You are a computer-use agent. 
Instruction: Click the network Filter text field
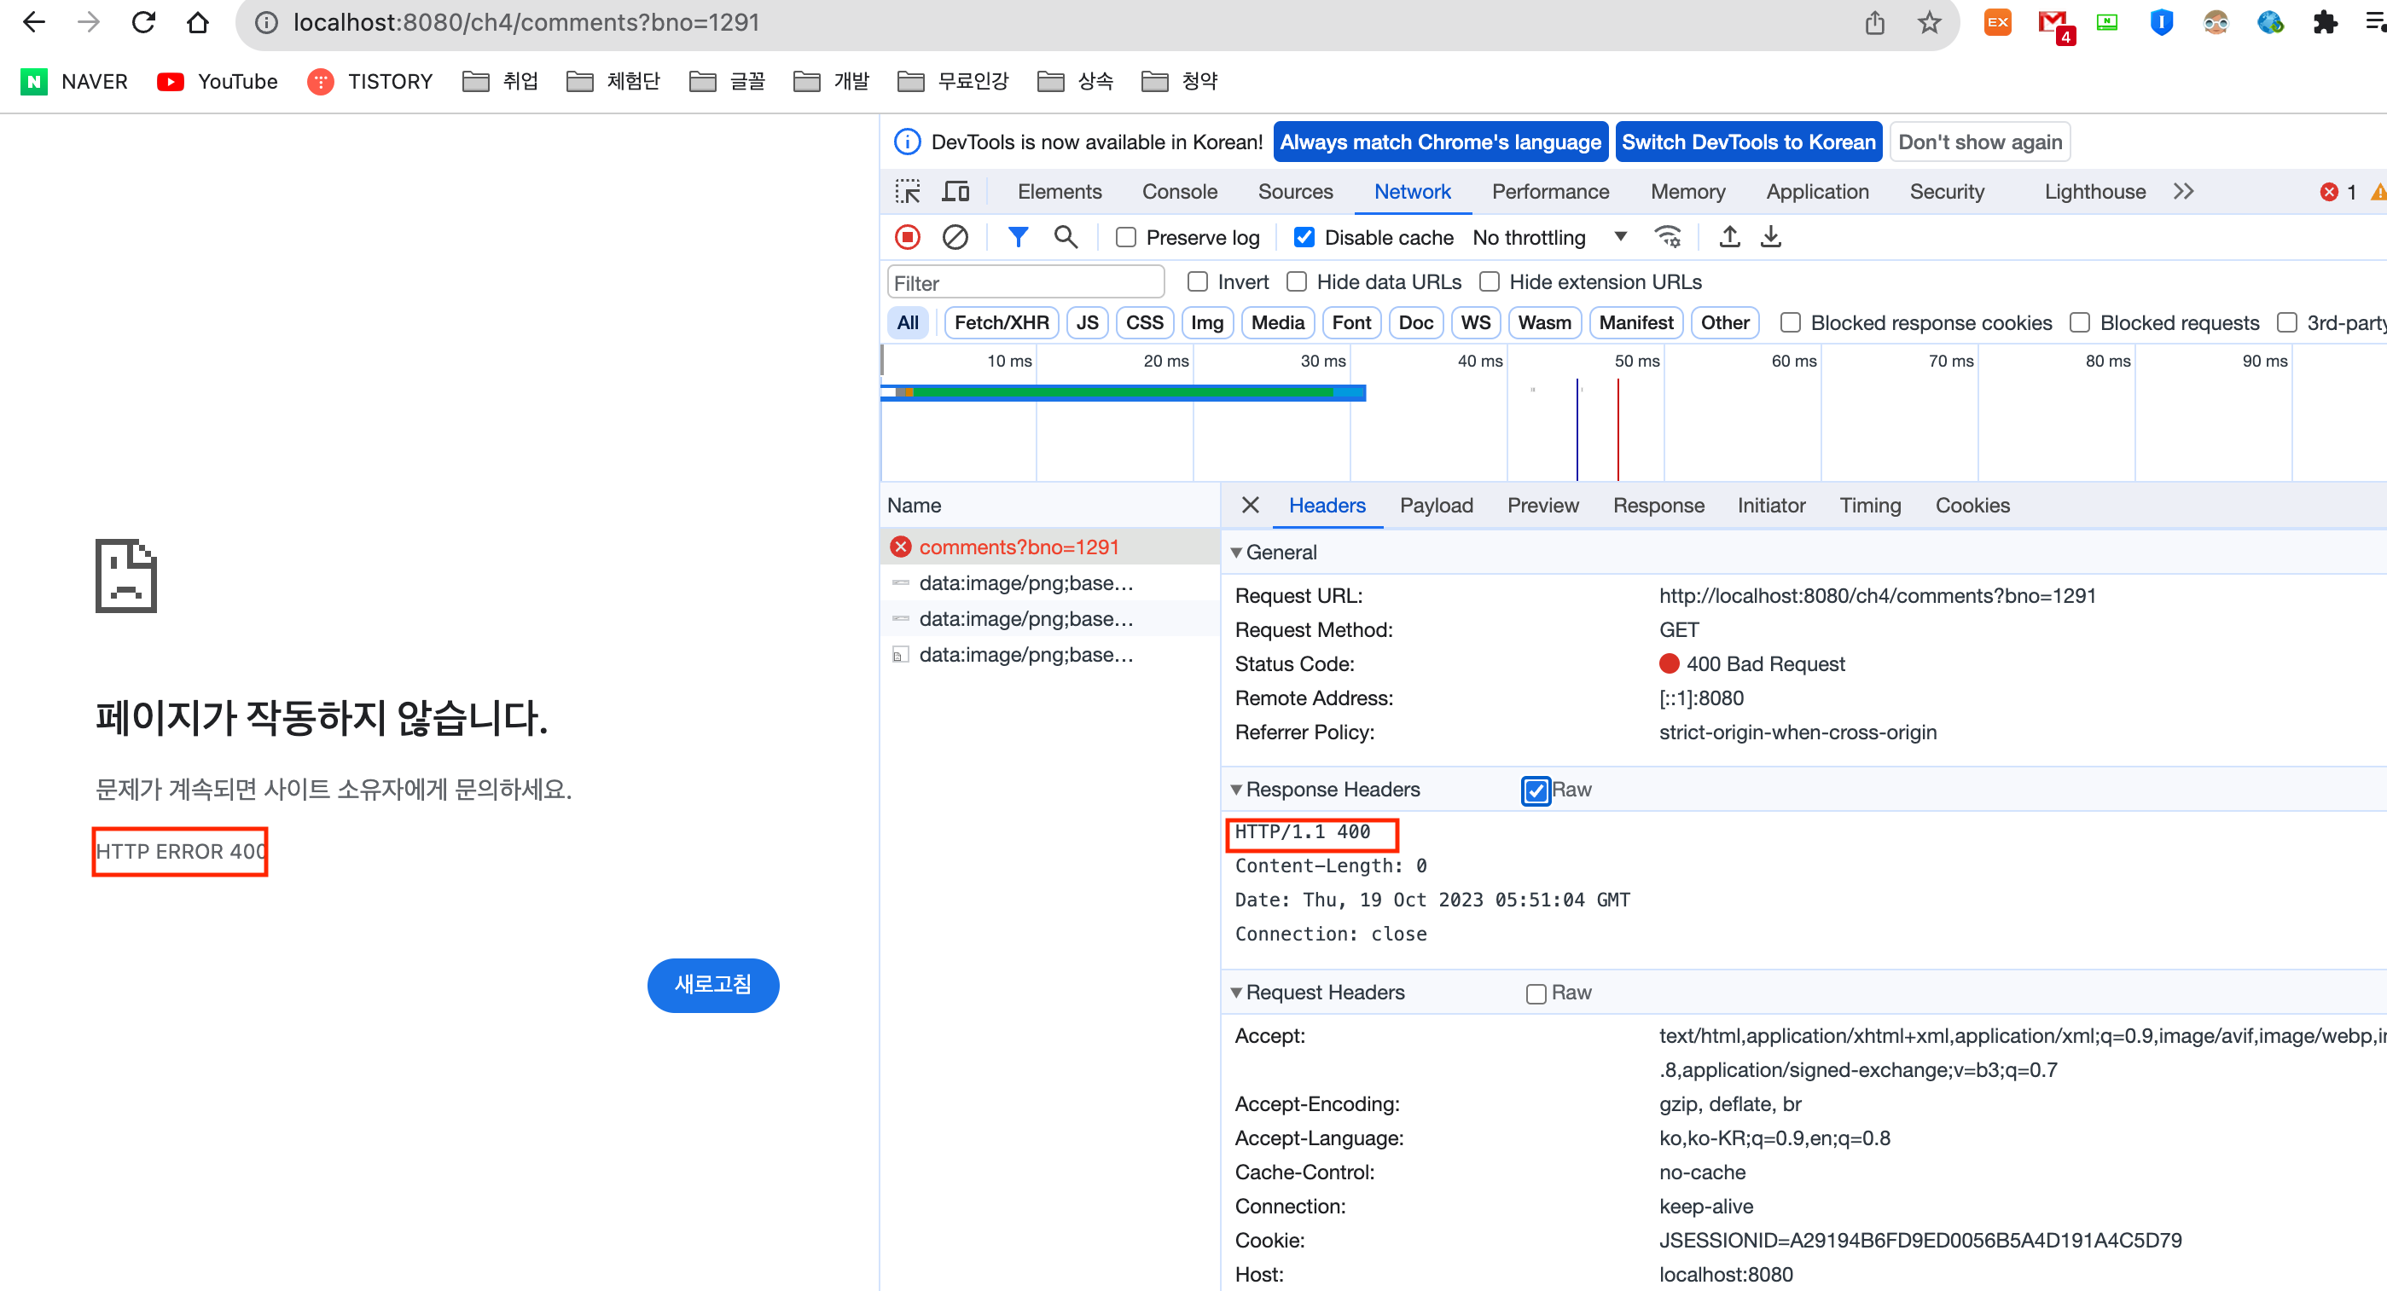[1025, 283]
